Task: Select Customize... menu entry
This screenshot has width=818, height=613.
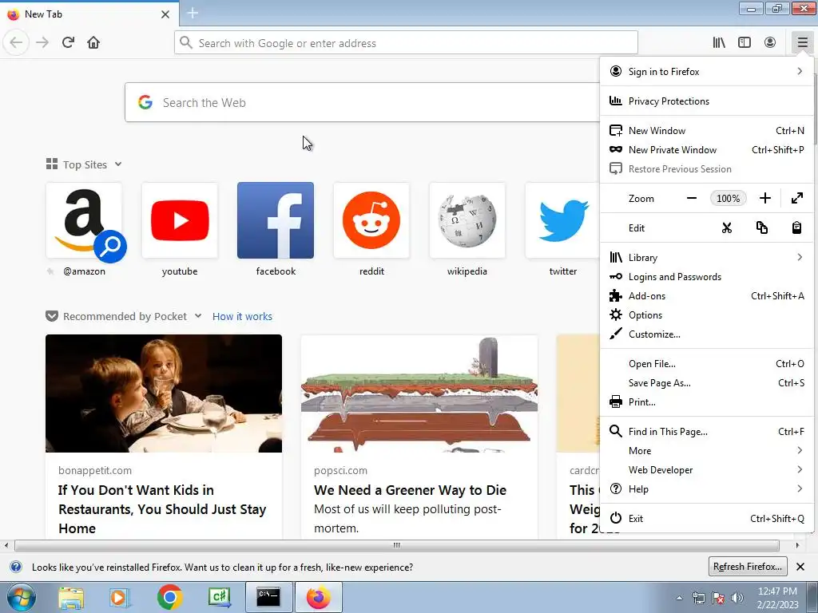Action: pyautogui.click(x=707, y=334)
